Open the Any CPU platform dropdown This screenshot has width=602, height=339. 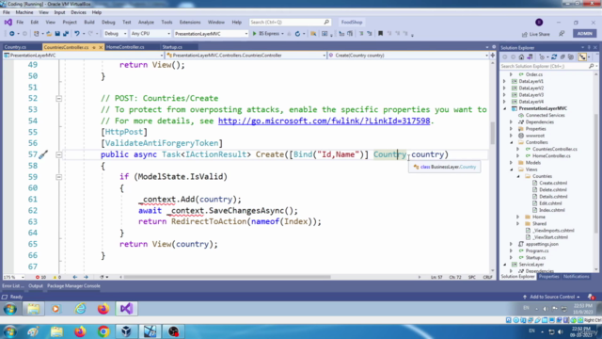click(x=150, y=34)
